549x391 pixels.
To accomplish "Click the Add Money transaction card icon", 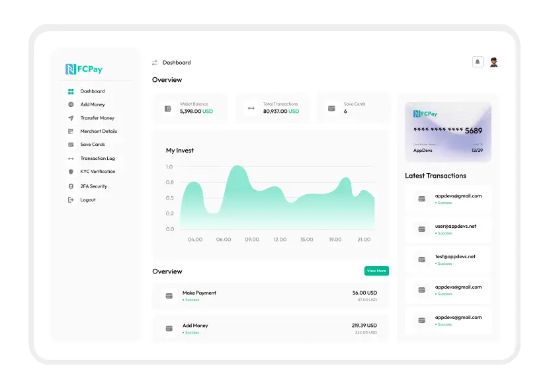I will point(169,328).
